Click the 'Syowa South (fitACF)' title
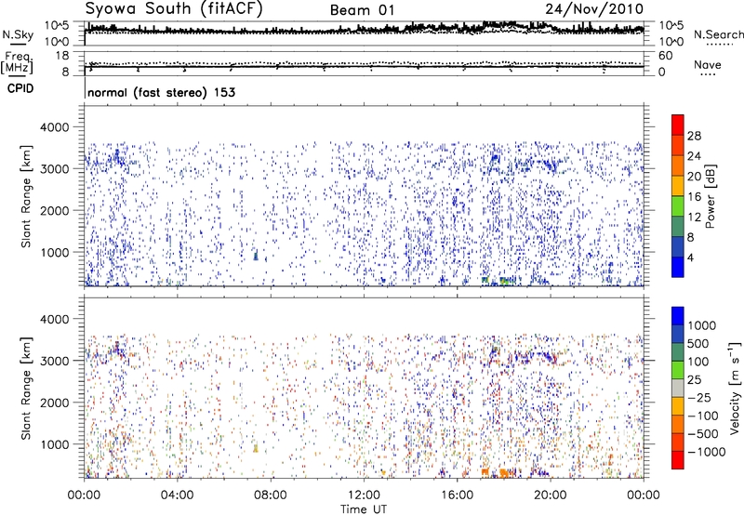The width and height of the screenshot is (744, 515). [174, 9]
